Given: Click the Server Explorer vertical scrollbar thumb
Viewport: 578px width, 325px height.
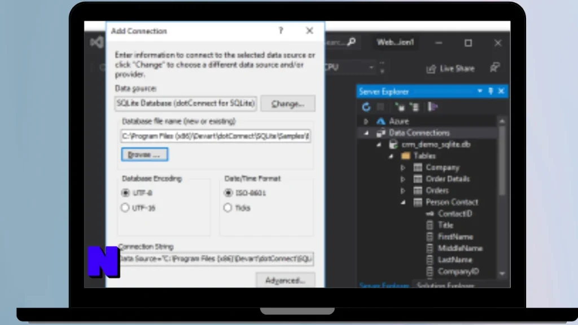Looking at the screenshot, I should (x=502, y=161).
